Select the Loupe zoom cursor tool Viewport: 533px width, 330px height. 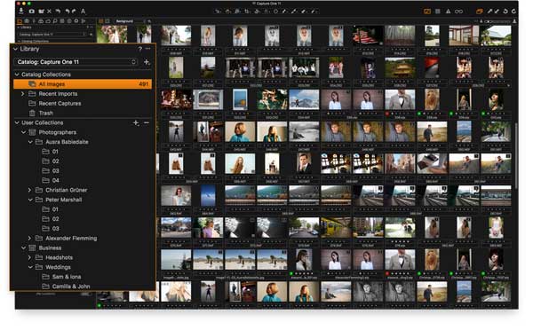click(237, 12)
